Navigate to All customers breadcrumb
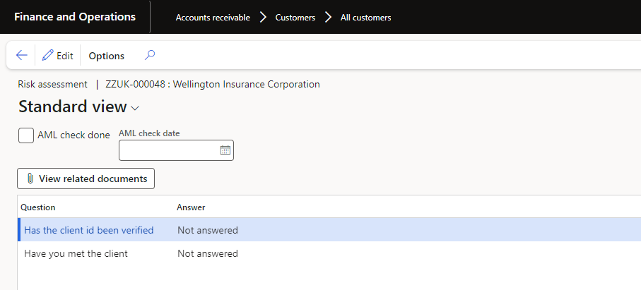641x290 pixels. point(366,18)
